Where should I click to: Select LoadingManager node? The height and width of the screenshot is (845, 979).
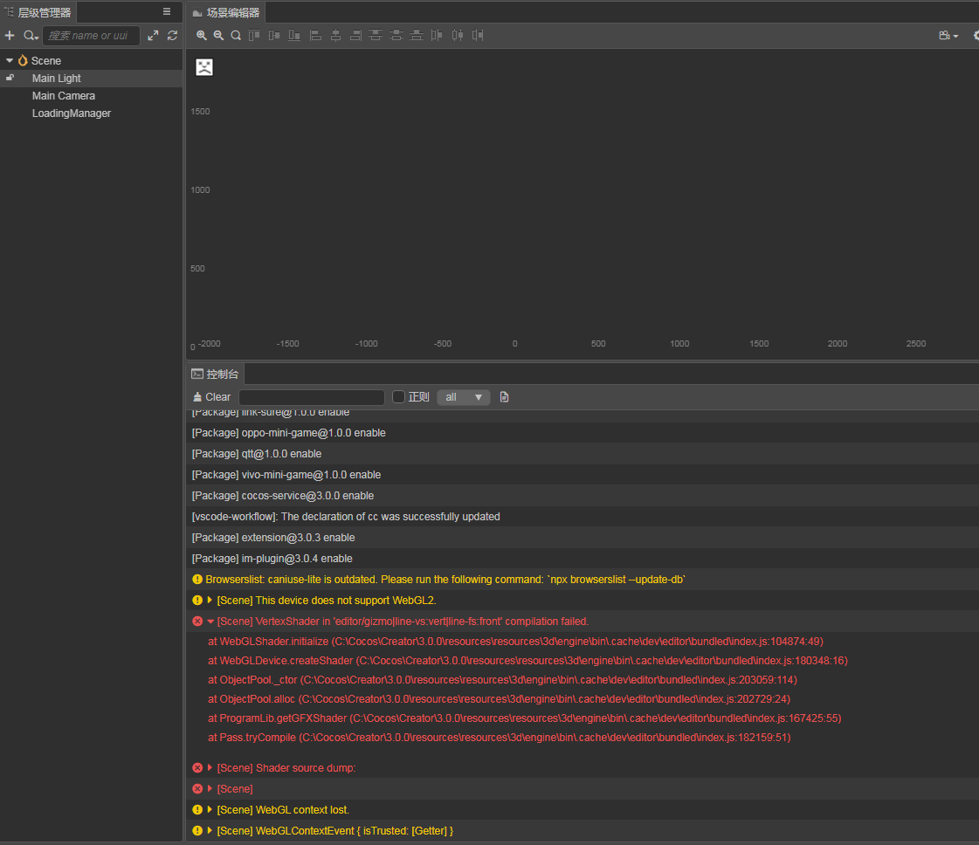coord(72,113)
